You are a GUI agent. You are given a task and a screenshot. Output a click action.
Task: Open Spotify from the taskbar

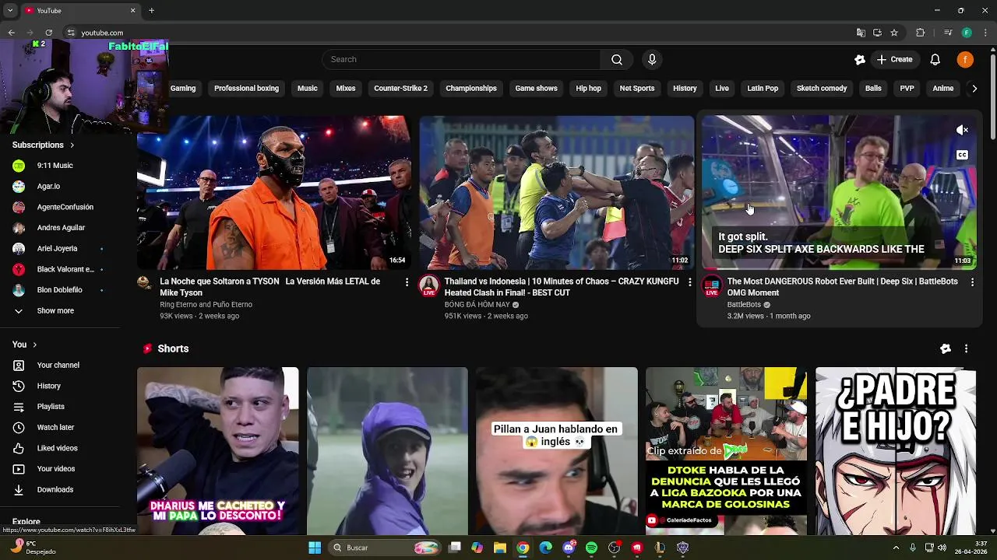tap(591, 548)
